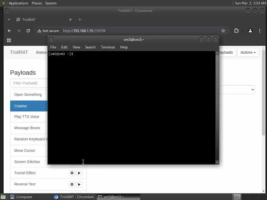Open the select dropdown on right panel
This screenshot has height=200, width=267.
[x=237, y=90]
